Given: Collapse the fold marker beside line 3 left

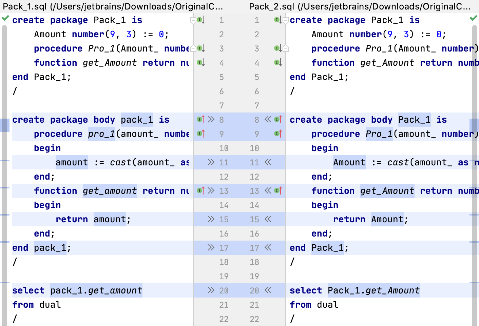Looking at the screenshot, I should (x=193, y=48).
